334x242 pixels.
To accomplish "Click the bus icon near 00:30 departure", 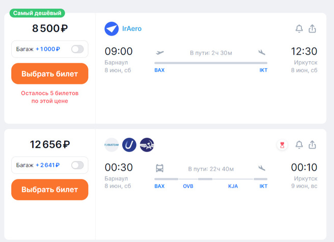I will tap(160, 168).
